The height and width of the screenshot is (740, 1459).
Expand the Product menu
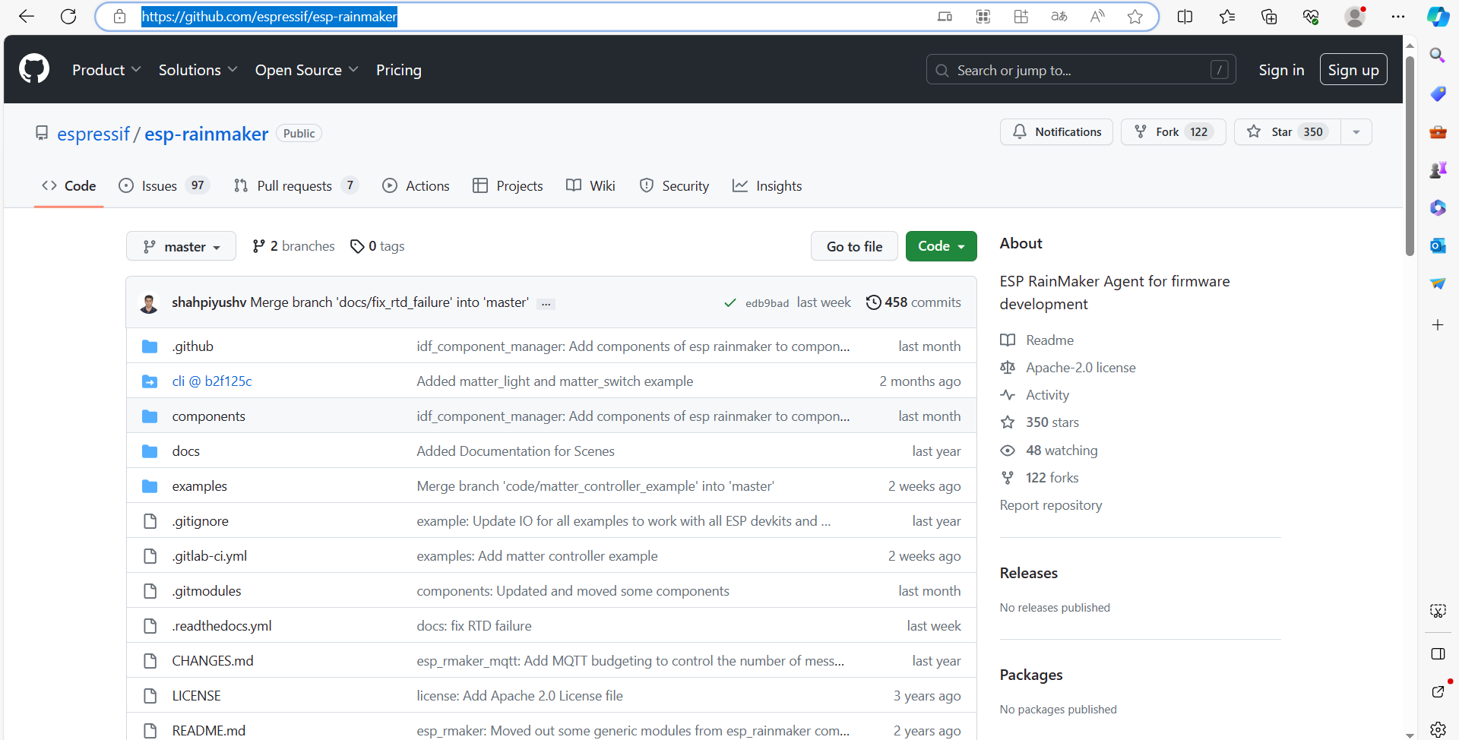[106, 70]
